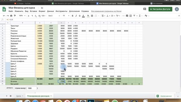
Task: Star the document title
Action: 38,8
